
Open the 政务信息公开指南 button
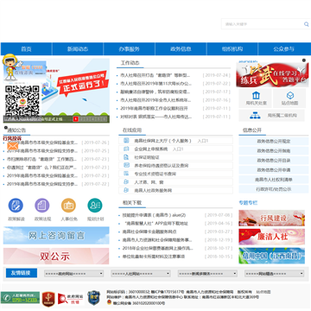(x=273, y=150)
